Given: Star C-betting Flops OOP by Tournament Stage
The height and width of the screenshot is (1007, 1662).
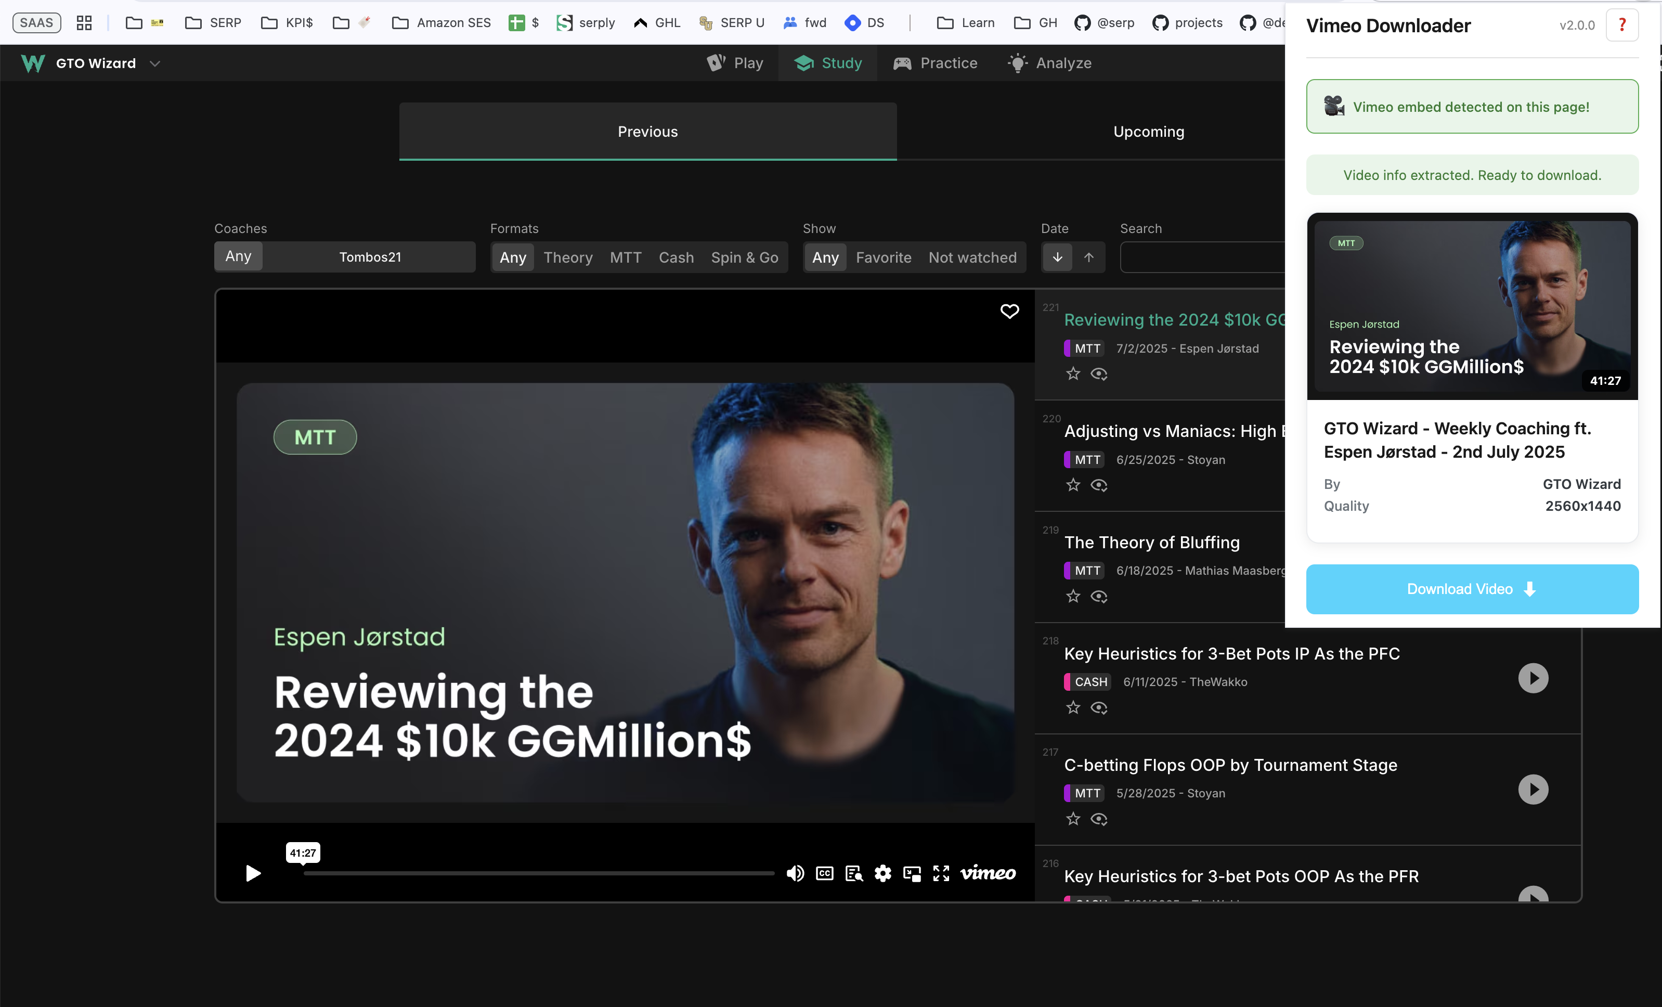Looking at the screenshot, I should coord(1073,818).
